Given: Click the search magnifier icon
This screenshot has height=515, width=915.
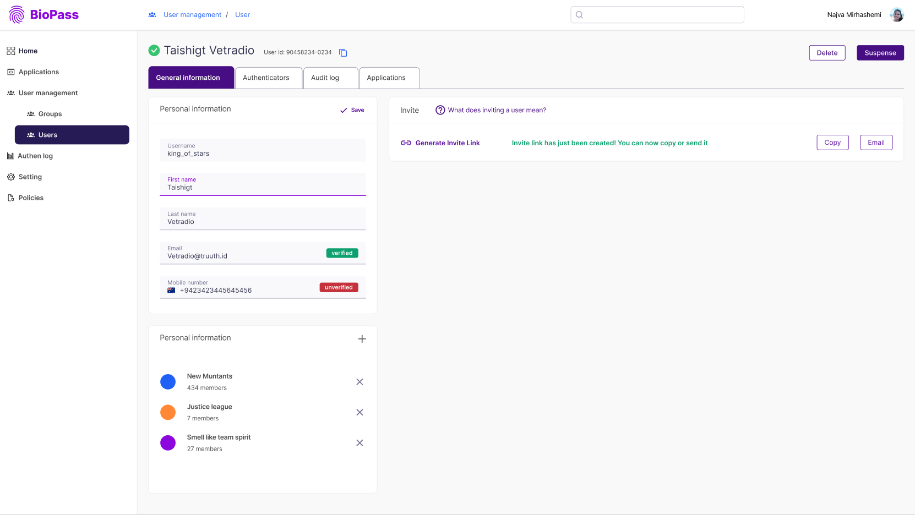Looking at the screenshot, I should [579, 15].
